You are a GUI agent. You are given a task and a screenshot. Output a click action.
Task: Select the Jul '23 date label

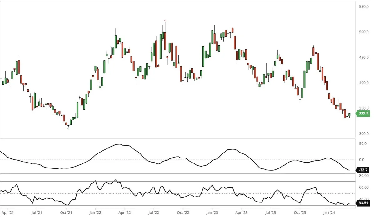click(x=271, y=213)
